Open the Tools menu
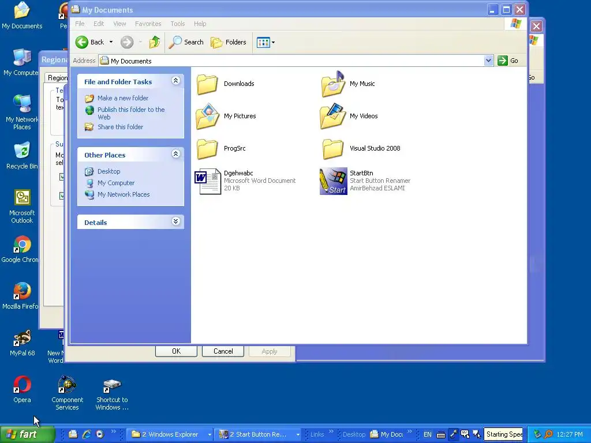Image resolution: width=591 pixels, height=443 pixels. [x=178, y=24]
